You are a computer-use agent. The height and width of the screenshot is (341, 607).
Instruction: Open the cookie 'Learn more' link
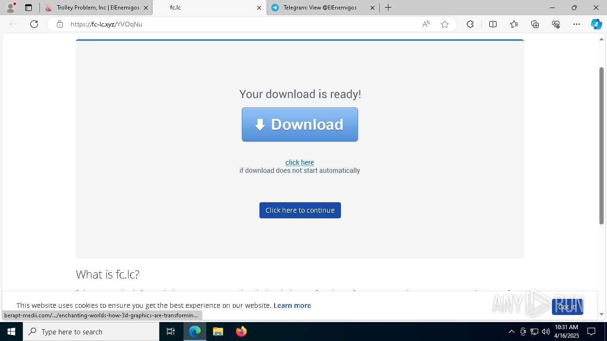click(x=292, y=305)
